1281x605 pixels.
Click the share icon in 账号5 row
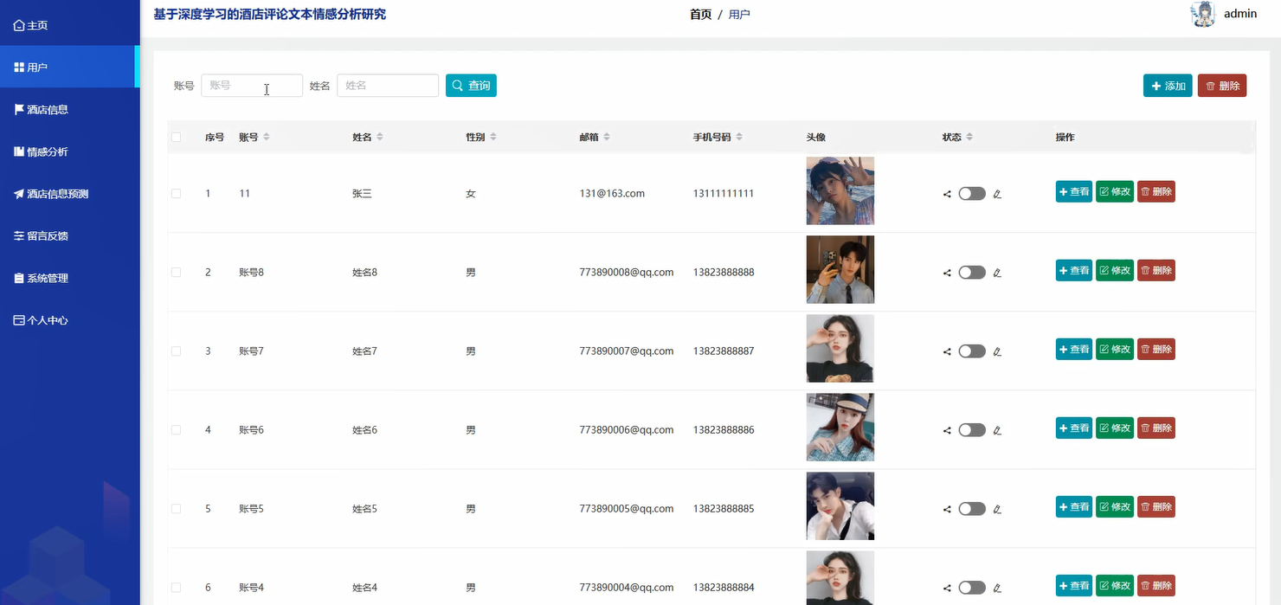[x=947, y=509]
